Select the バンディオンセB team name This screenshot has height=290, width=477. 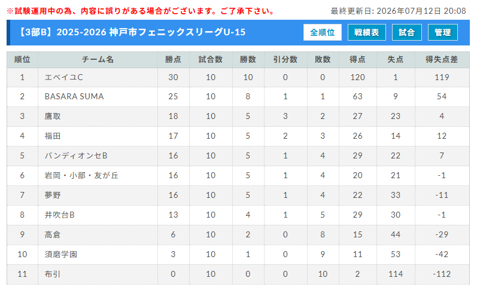(76, 155)
